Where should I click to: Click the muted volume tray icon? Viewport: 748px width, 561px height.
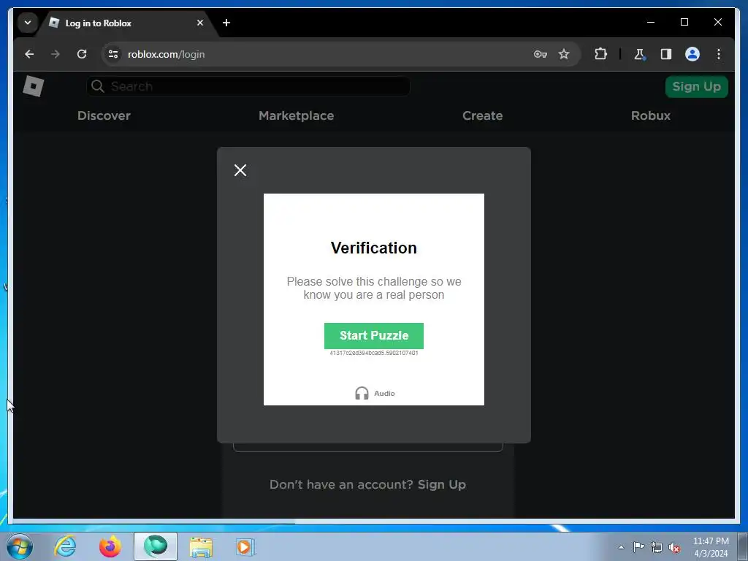click(x=674, y=547)
